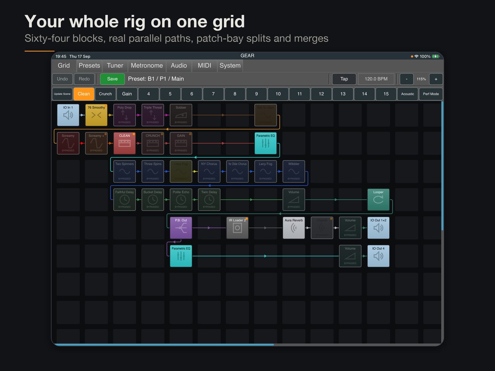The width and height of the screenshot is (495, 371).
Task: Open the Wibbler modulation block
Action: [x=294, y=171]
